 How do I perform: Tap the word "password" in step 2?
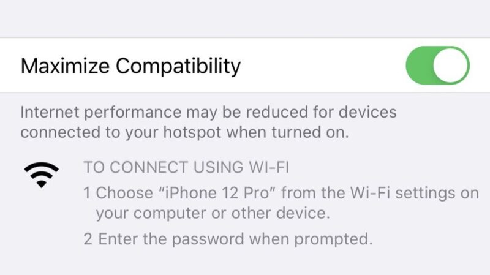point(208,240)
